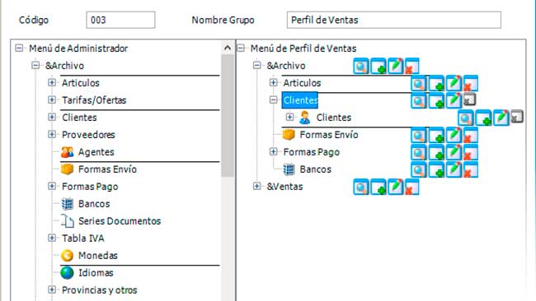Image resolution: width=536 pixels, height=301 pixels.
Task: Expand the left Formas Pago node
Action: click(52, 186)
